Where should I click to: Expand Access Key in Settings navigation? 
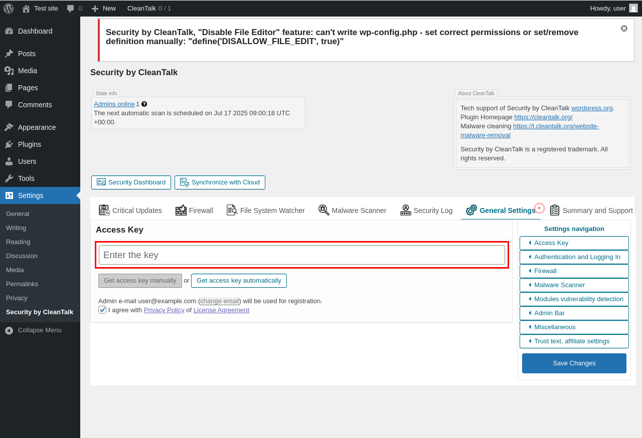(574, 243)
